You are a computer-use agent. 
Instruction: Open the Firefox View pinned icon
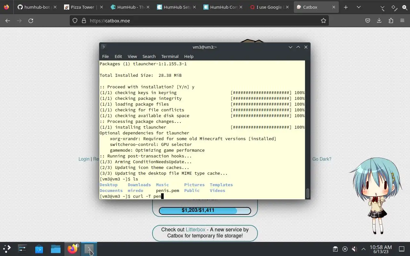pyautogui.click(x=6, y=7)
